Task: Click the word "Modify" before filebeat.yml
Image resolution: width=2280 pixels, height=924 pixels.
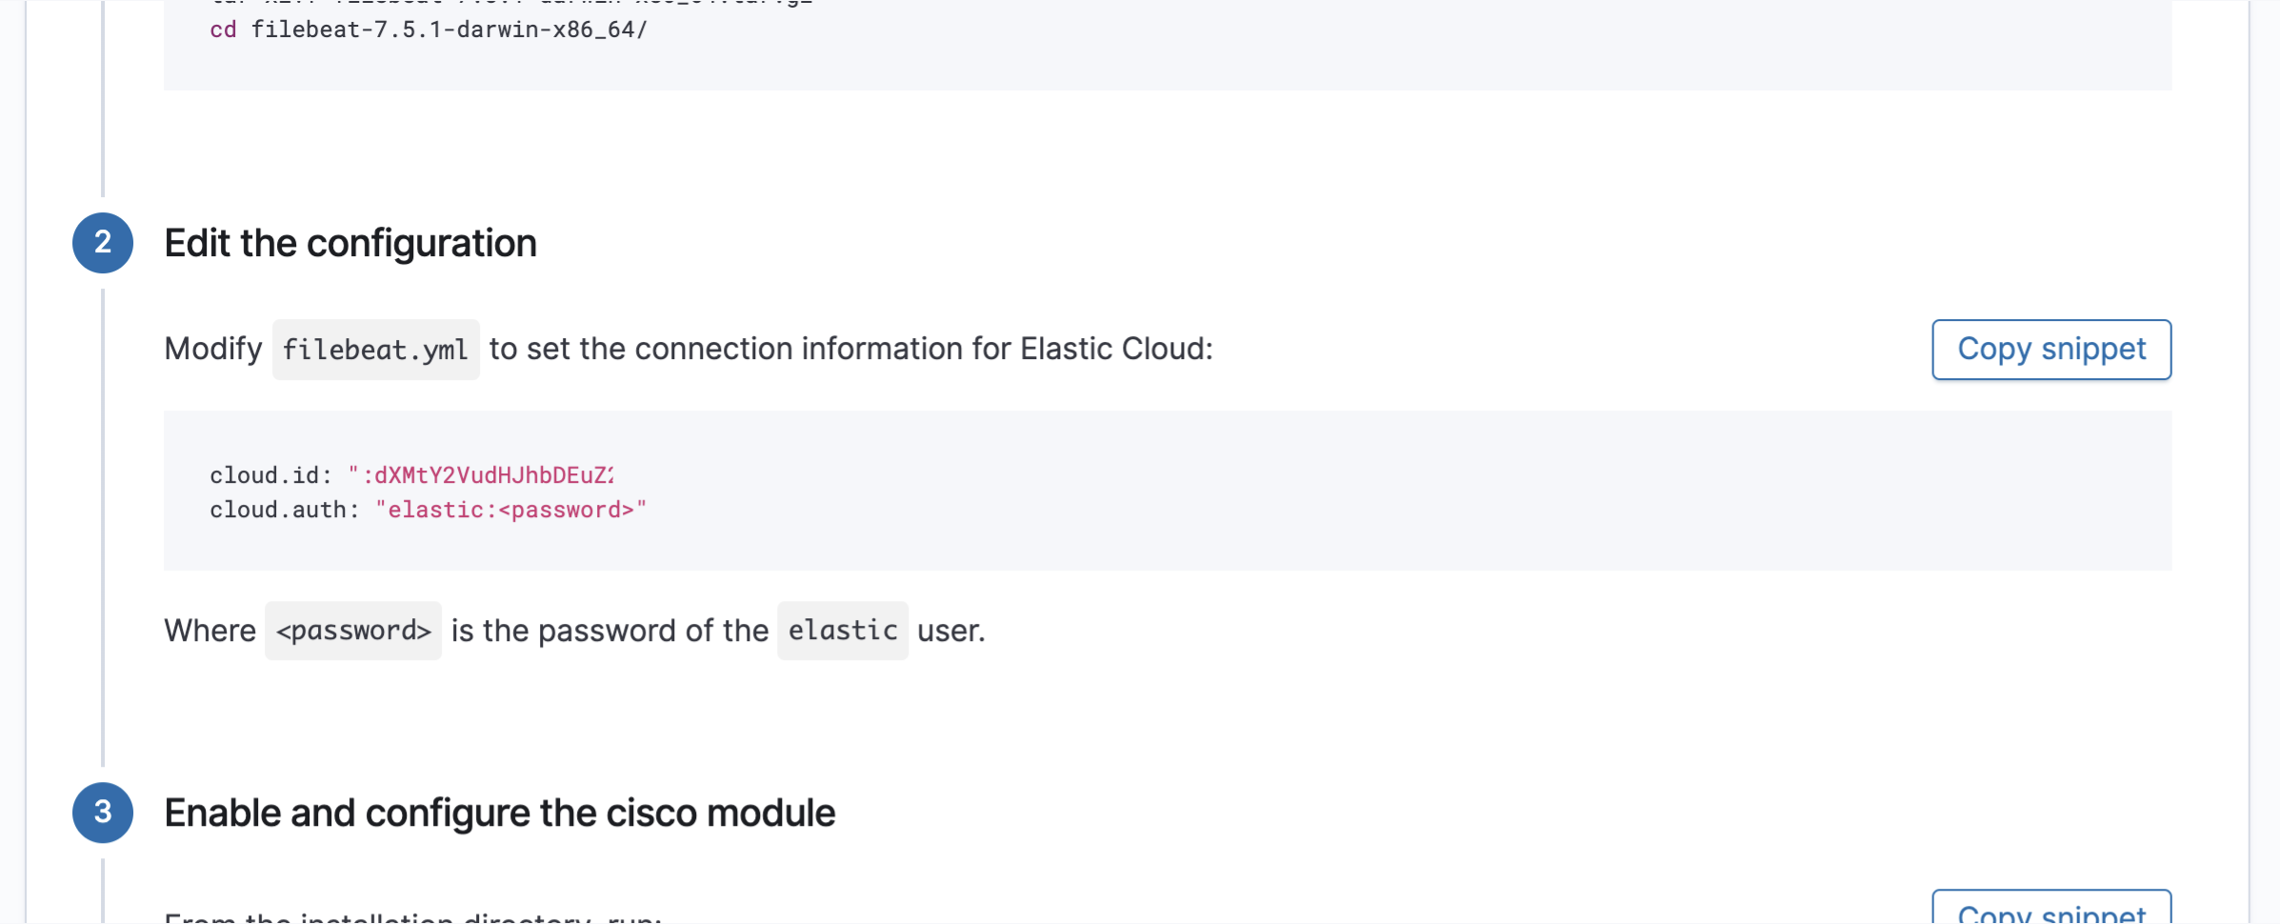Action: point(213,350)
